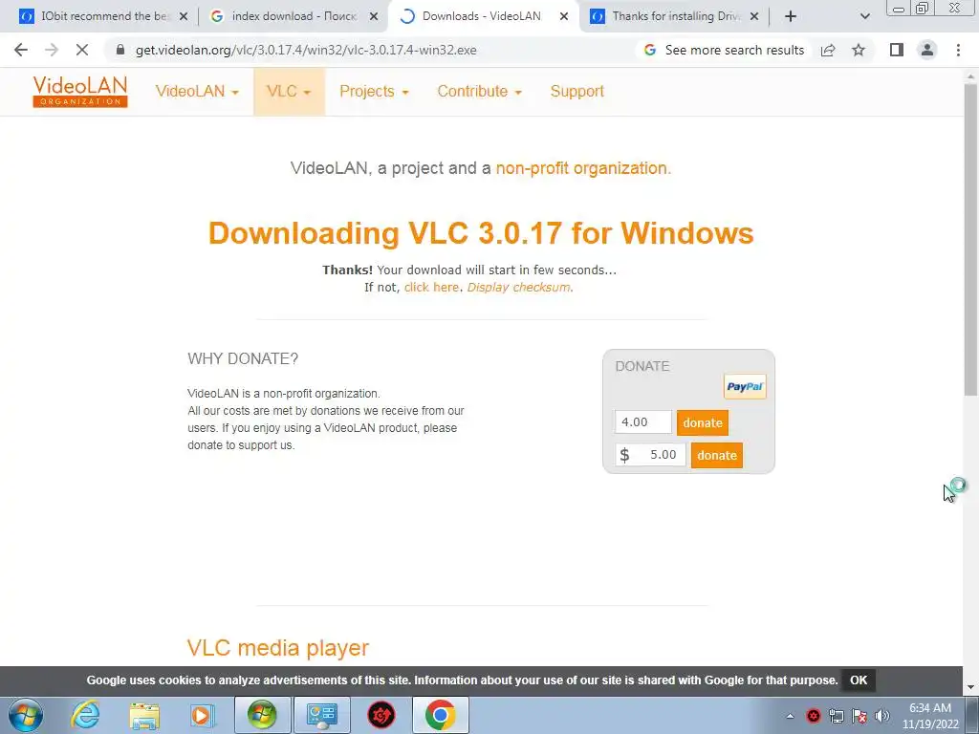
Task: Close the Thanks for installing Driver tab
Action: [754, 17]
